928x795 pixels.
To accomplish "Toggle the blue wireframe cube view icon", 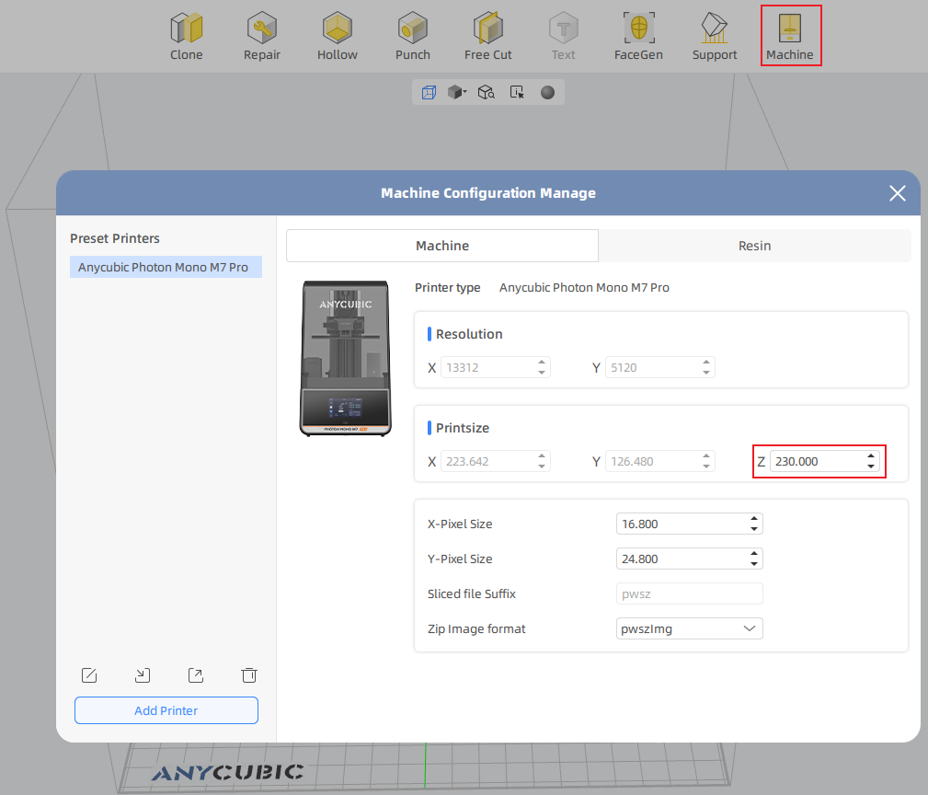I will [430, 92].
